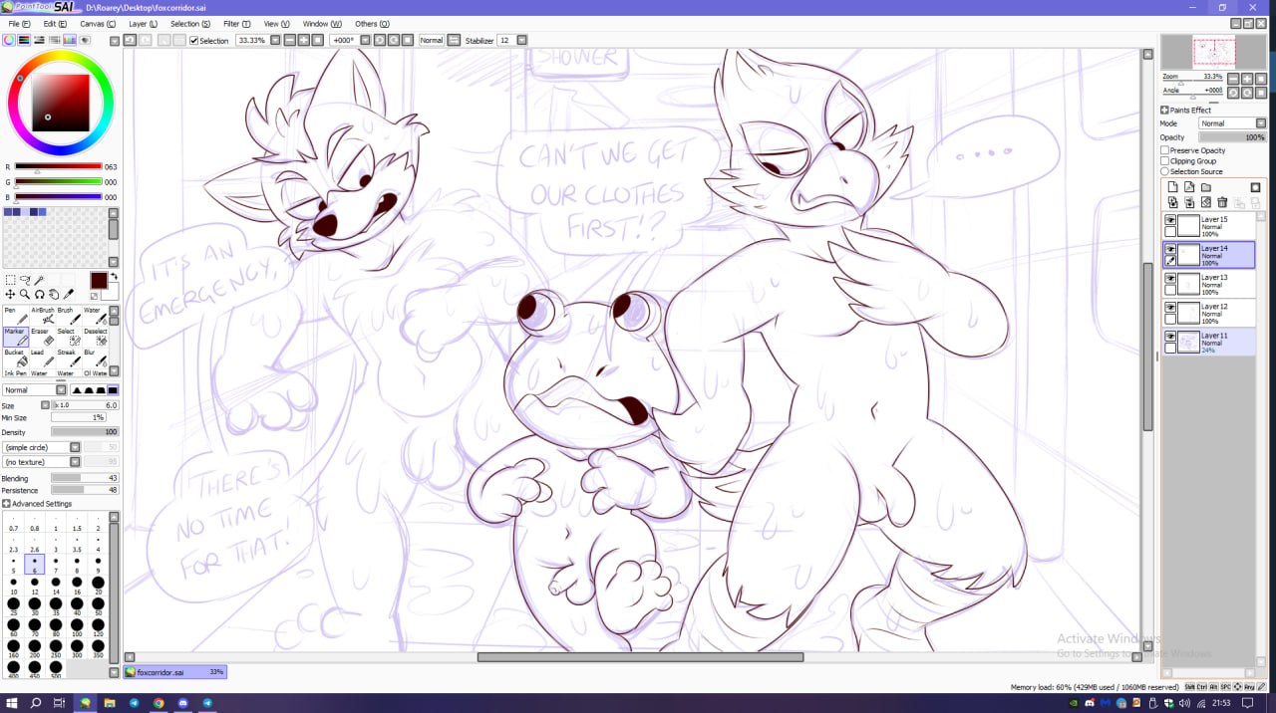Open the Filter menu
The width and height of the screenshot is (1276, 713).
coord(237,24)
